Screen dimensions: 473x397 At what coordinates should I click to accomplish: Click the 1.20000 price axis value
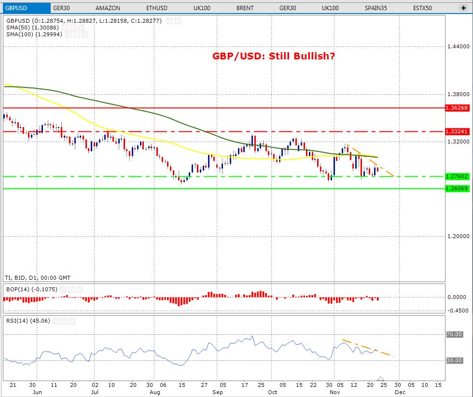pos(458,236)
